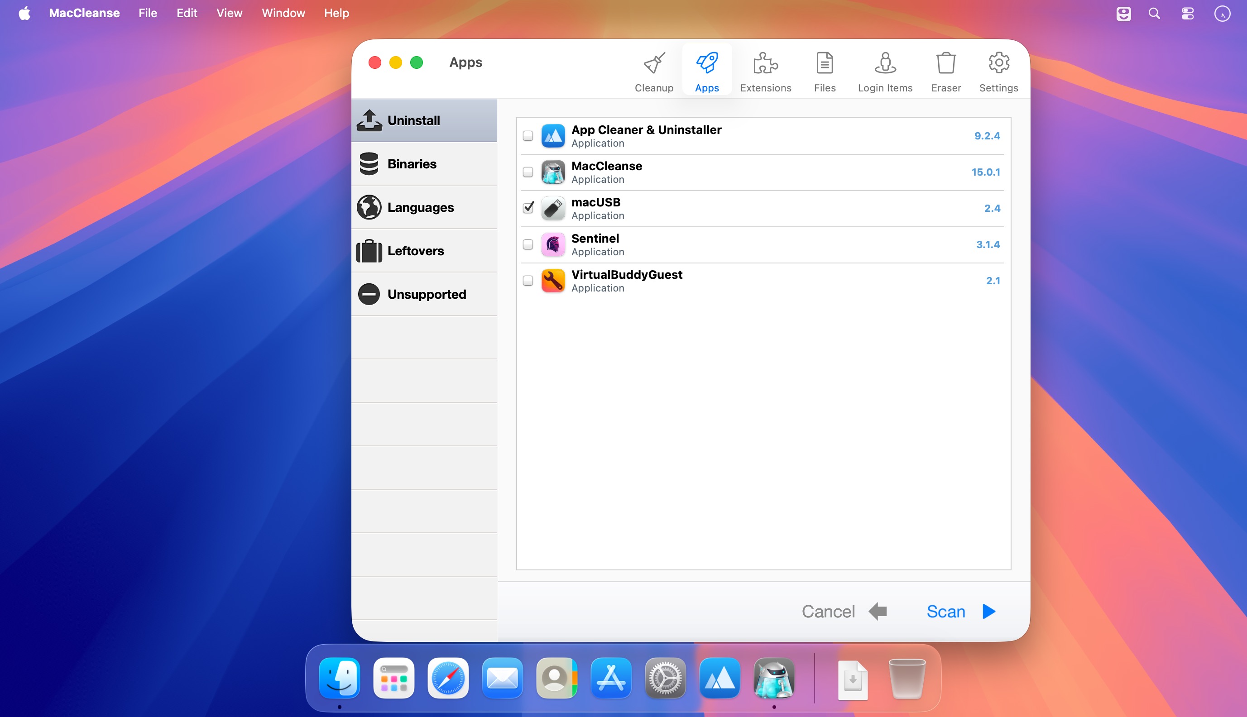
Task: Select Binaries in the sidebar
Action: (424, 164)
